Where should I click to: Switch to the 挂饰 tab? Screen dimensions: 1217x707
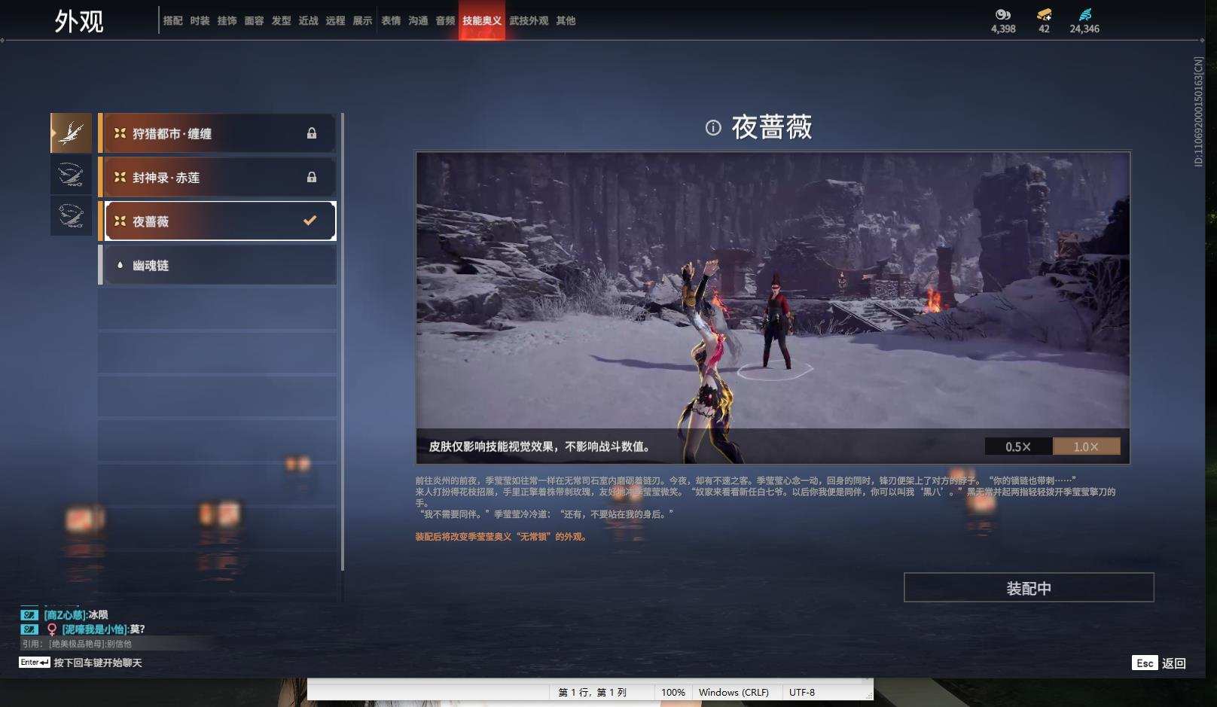(x=227, y=21)
